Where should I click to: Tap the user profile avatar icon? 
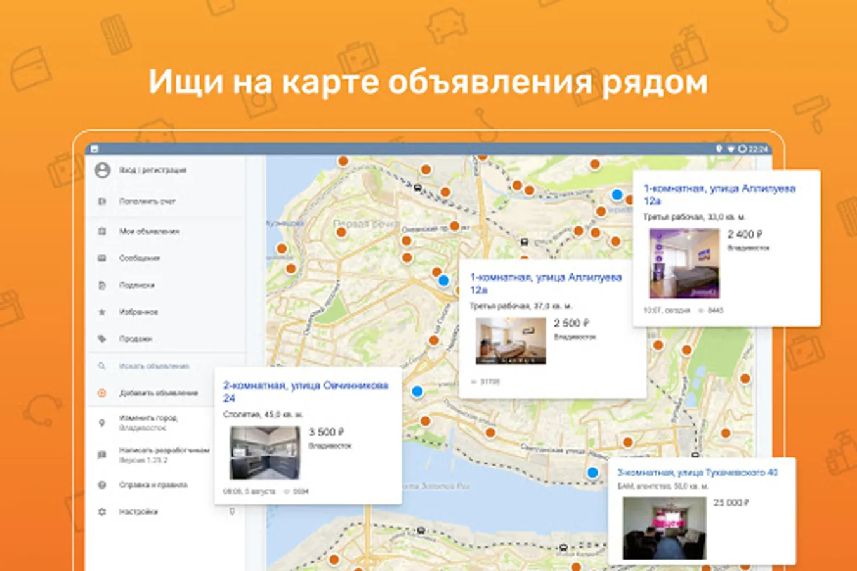102,170
